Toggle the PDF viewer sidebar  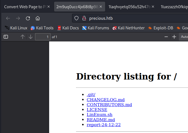(6, 37)
